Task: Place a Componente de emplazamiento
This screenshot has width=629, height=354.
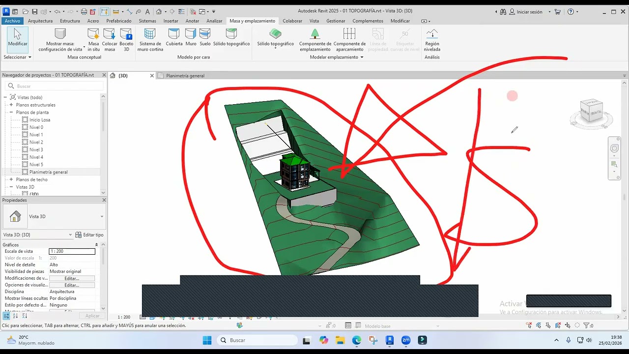Action: pyautogui.click(x=315, y=40)
